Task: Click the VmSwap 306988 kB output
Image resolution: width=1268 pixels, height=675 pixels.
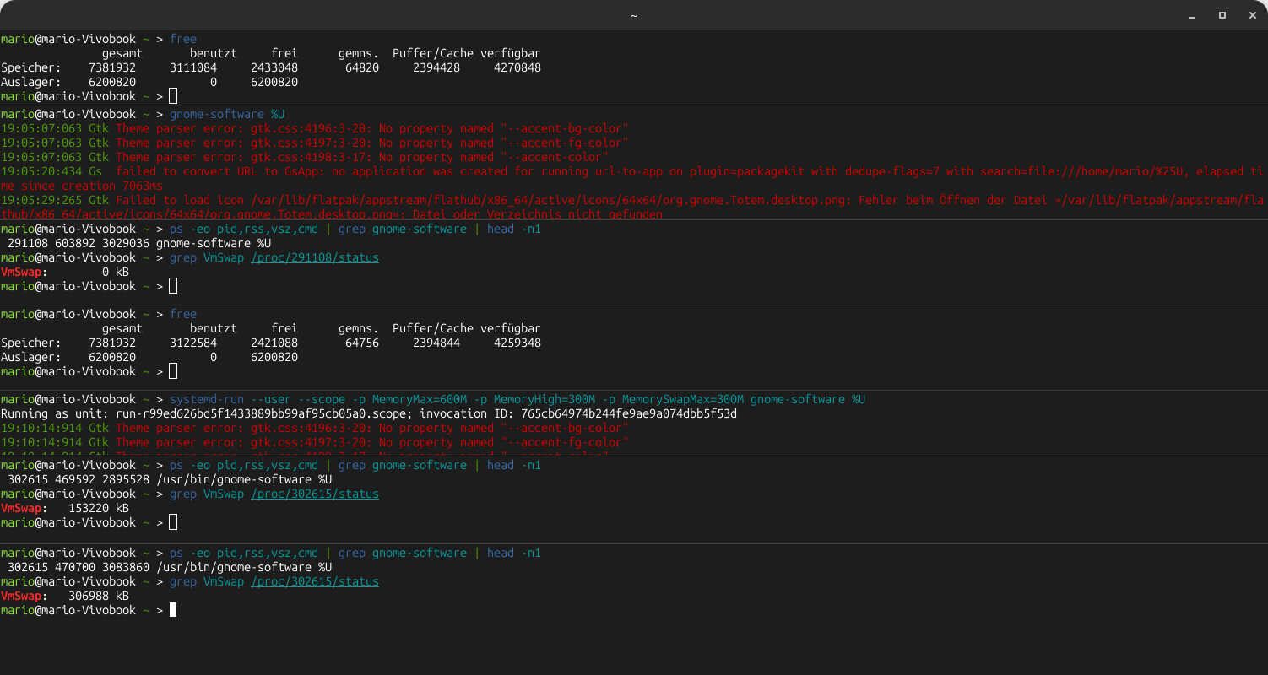Action: pos(65,596)
